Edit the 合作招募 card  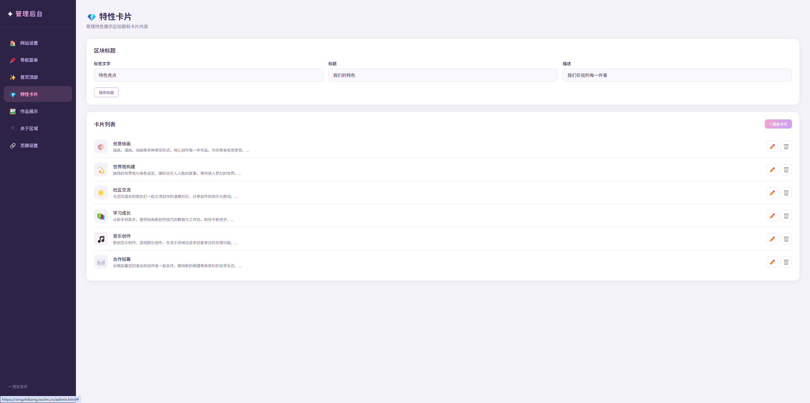[772, 262]
